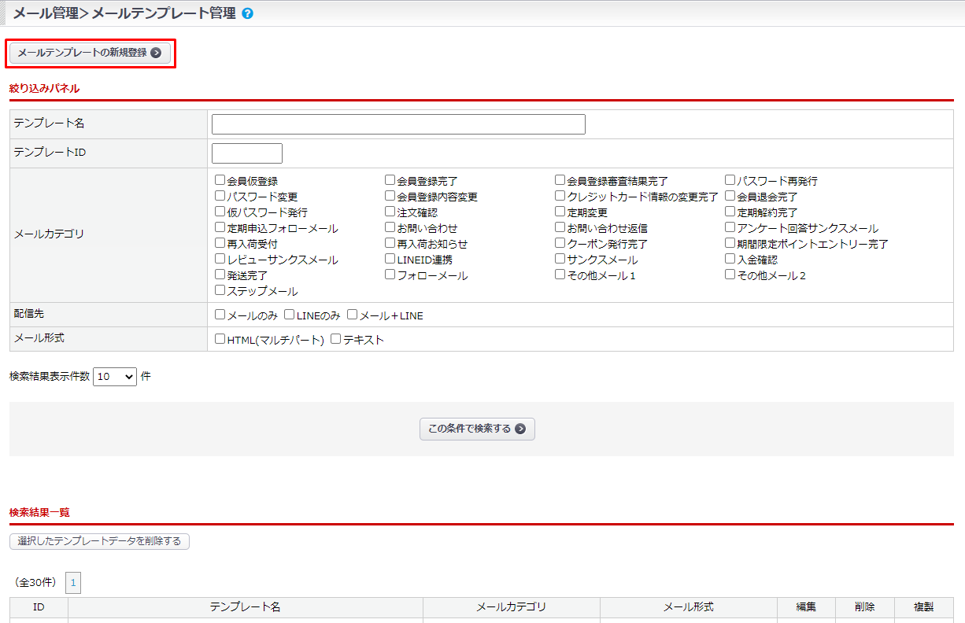Image resolution: width=965 pixels, height=623 pixels.
Task: Check the メールのみ delivery option
Action: point(220,315)
